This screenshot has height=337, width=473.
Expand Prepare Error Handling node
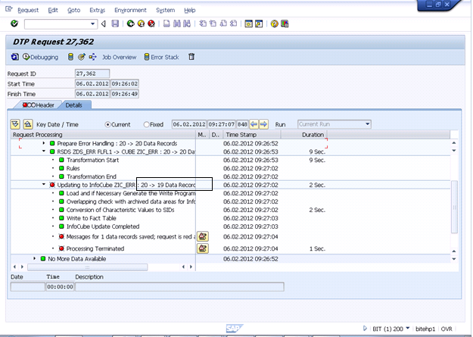tap(44, 143)
